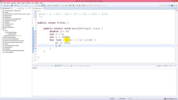Select the ExtendsEnum project
The image size is (178, 100).
coord(8,17)
